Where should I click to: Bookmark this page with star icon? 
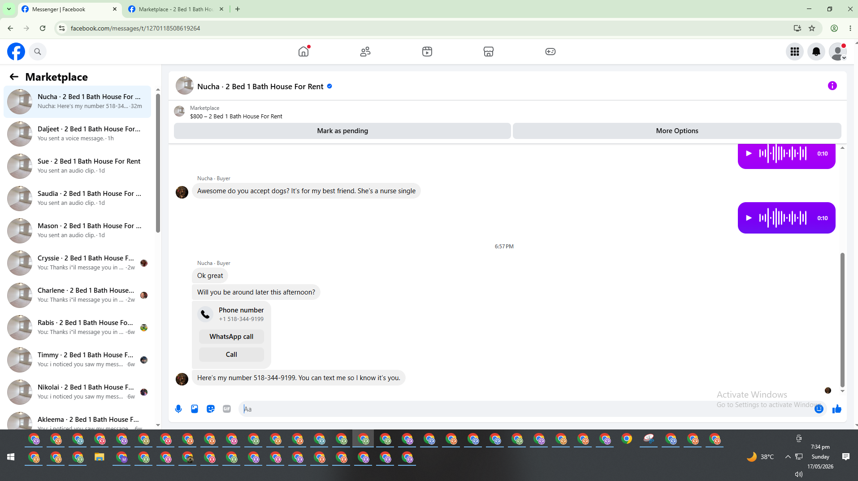(812, 28)
